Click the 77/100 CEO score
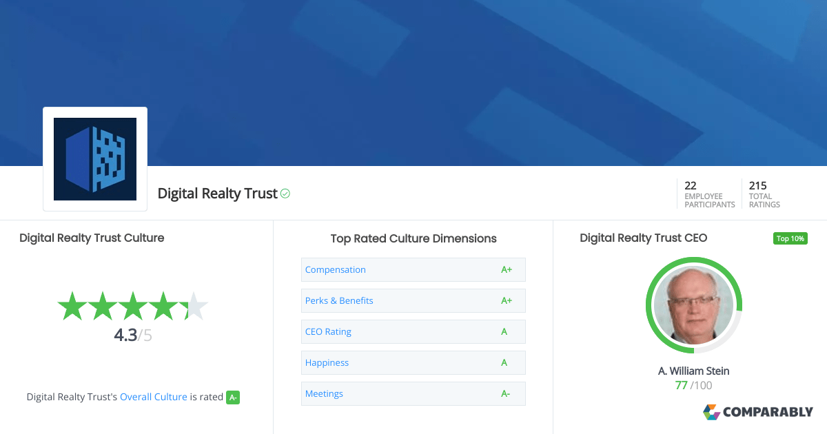 (x=693, y=385)
